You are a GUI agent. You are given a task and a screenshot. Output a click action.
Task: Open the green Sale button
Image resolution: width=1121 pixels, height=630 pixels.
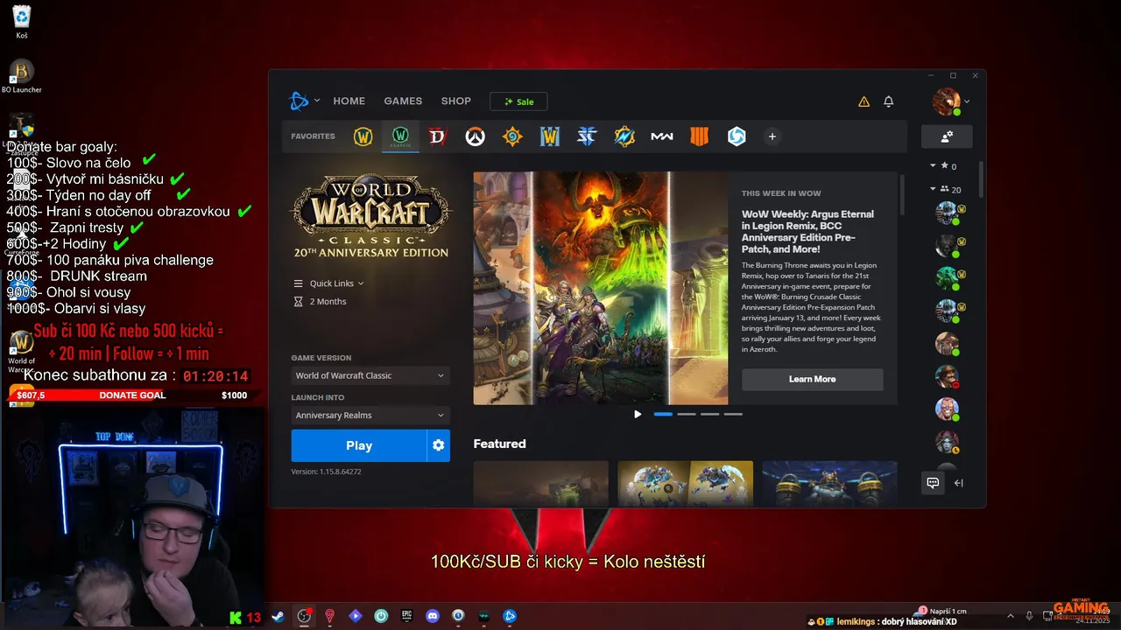tap(518, 101)
